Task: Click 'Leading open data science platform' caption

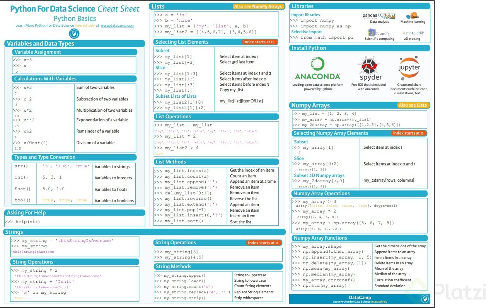Action: (x=318, y=87)
